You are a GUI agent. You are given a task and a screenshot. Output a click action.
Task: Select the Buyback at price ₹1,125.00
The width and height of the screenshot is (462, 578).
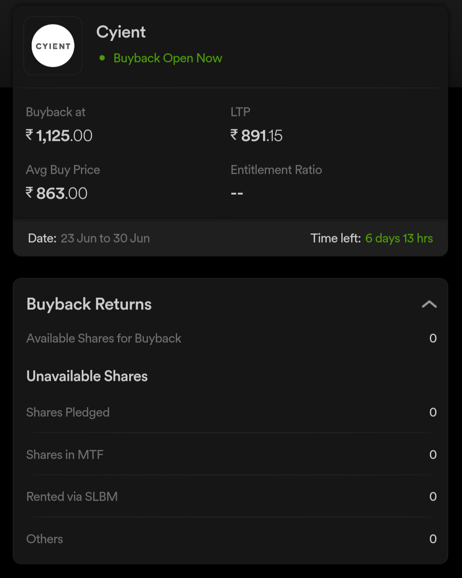[x=59, y=136]
